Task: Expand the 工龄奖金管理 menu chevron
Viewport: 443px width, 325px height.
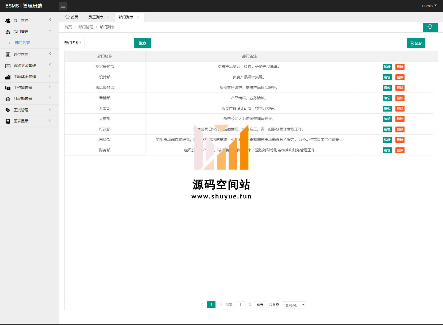Action: click(x=50, y=76)
